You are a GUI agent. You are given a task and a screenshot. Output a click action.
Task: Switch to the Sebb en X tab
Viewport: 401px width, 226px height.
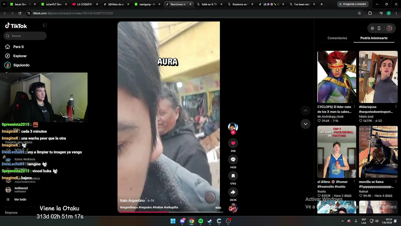point(209,4)
